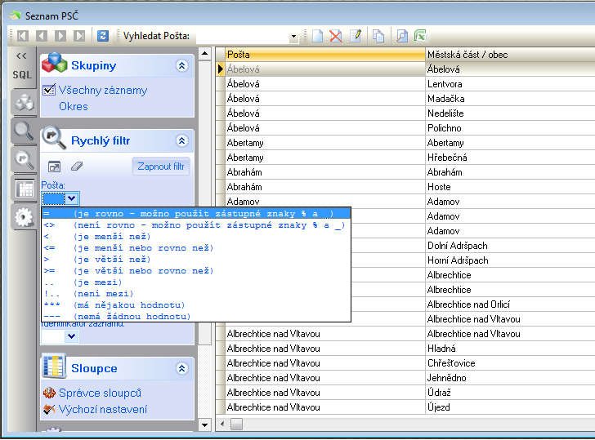Image resolution: width=595 pixels, height=440 pixels.
Task: Go to next record icon
Action: tap(60, 36)
